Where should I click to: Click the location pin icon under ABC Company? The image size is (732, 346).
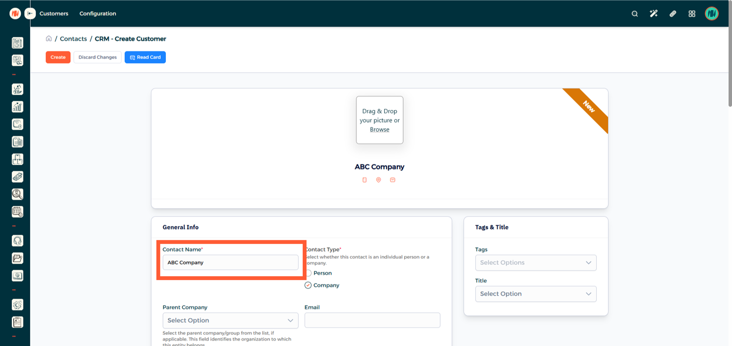coord(378,180)
